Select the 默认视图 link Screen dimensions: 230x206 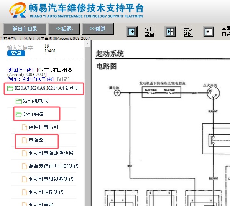pos(188,32)
